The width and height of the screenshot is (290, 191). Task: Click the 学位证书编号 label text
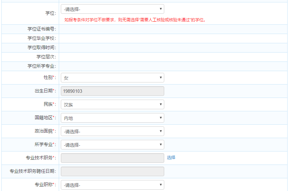click(42, 29)
